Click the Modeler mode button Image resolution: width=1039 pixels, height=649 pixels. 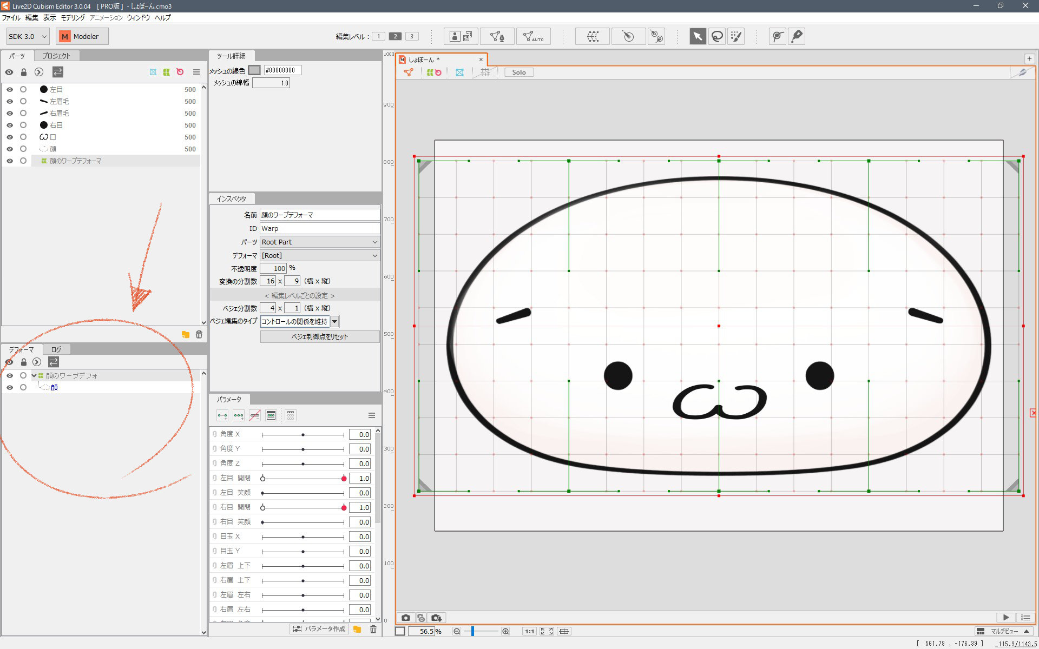[82, 36]
